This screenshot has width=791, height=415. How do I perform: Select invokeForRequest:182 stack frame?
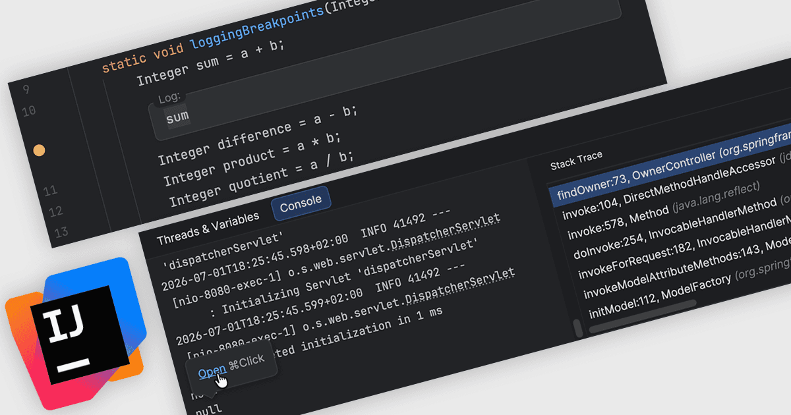click(x=684, y=246)
